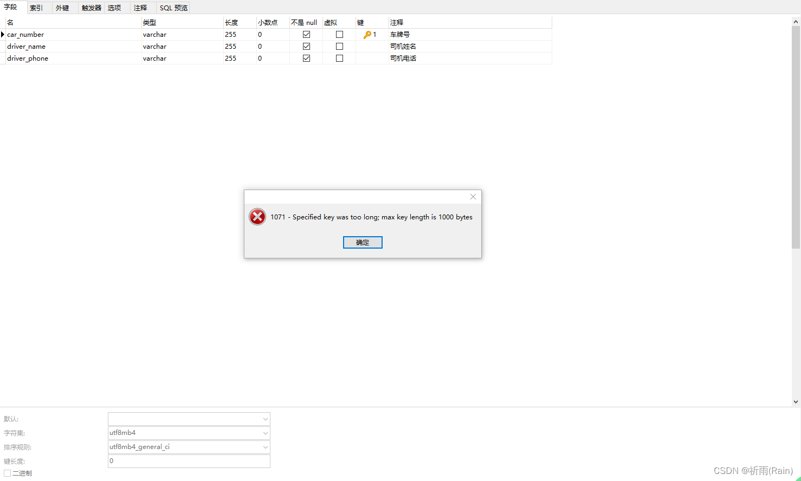Image resolution: width=801 pixels, height=481 pixels.
Task: Click the scrollbar up arrow
Action: 796,22
